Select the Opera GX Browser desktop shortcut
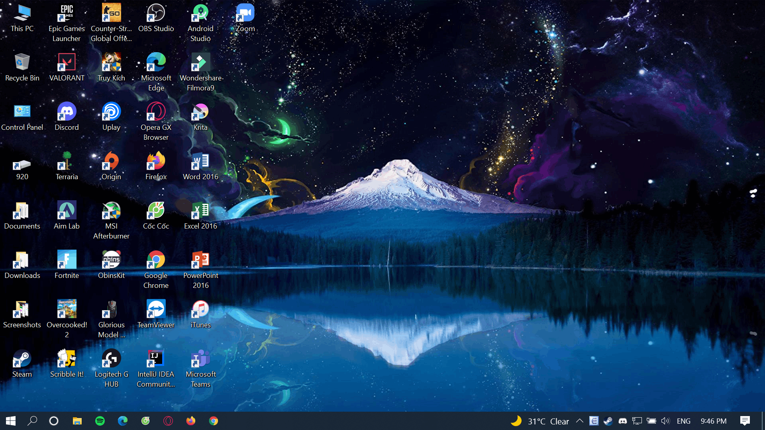Screen dimensions: 765x430 [156, 122]
